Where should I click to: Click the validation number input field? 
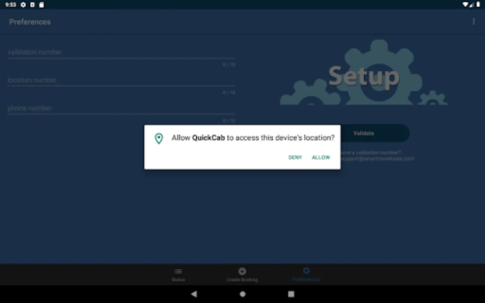click(121, 52)
